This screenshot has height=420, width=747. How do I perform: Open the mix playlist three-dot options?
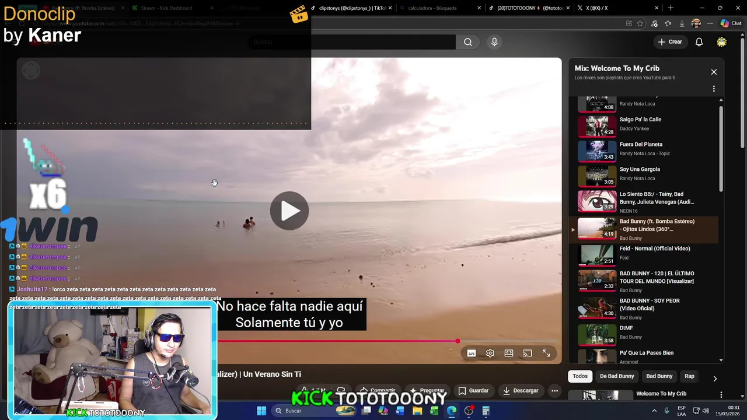(x=714, y=89)
